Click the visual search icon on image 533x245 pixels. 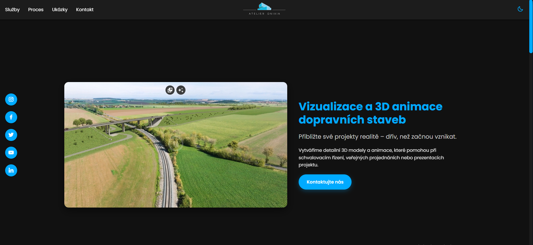[170, 90]
